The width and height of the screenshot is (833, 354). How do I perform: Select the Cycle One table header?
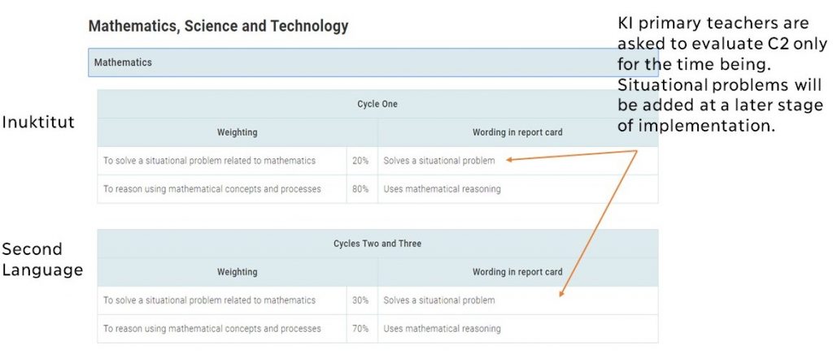[x=377, y=104]
